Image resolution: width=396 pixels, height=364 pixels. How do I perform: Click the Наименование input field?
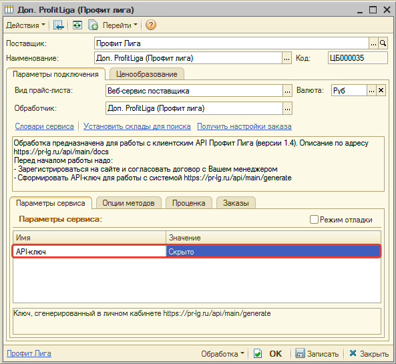point(188,58)
